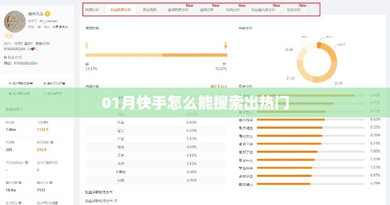Viewport: 390px width, 205px height.
Task: Open the 数据分析 tab
Action: click(92, 10)
